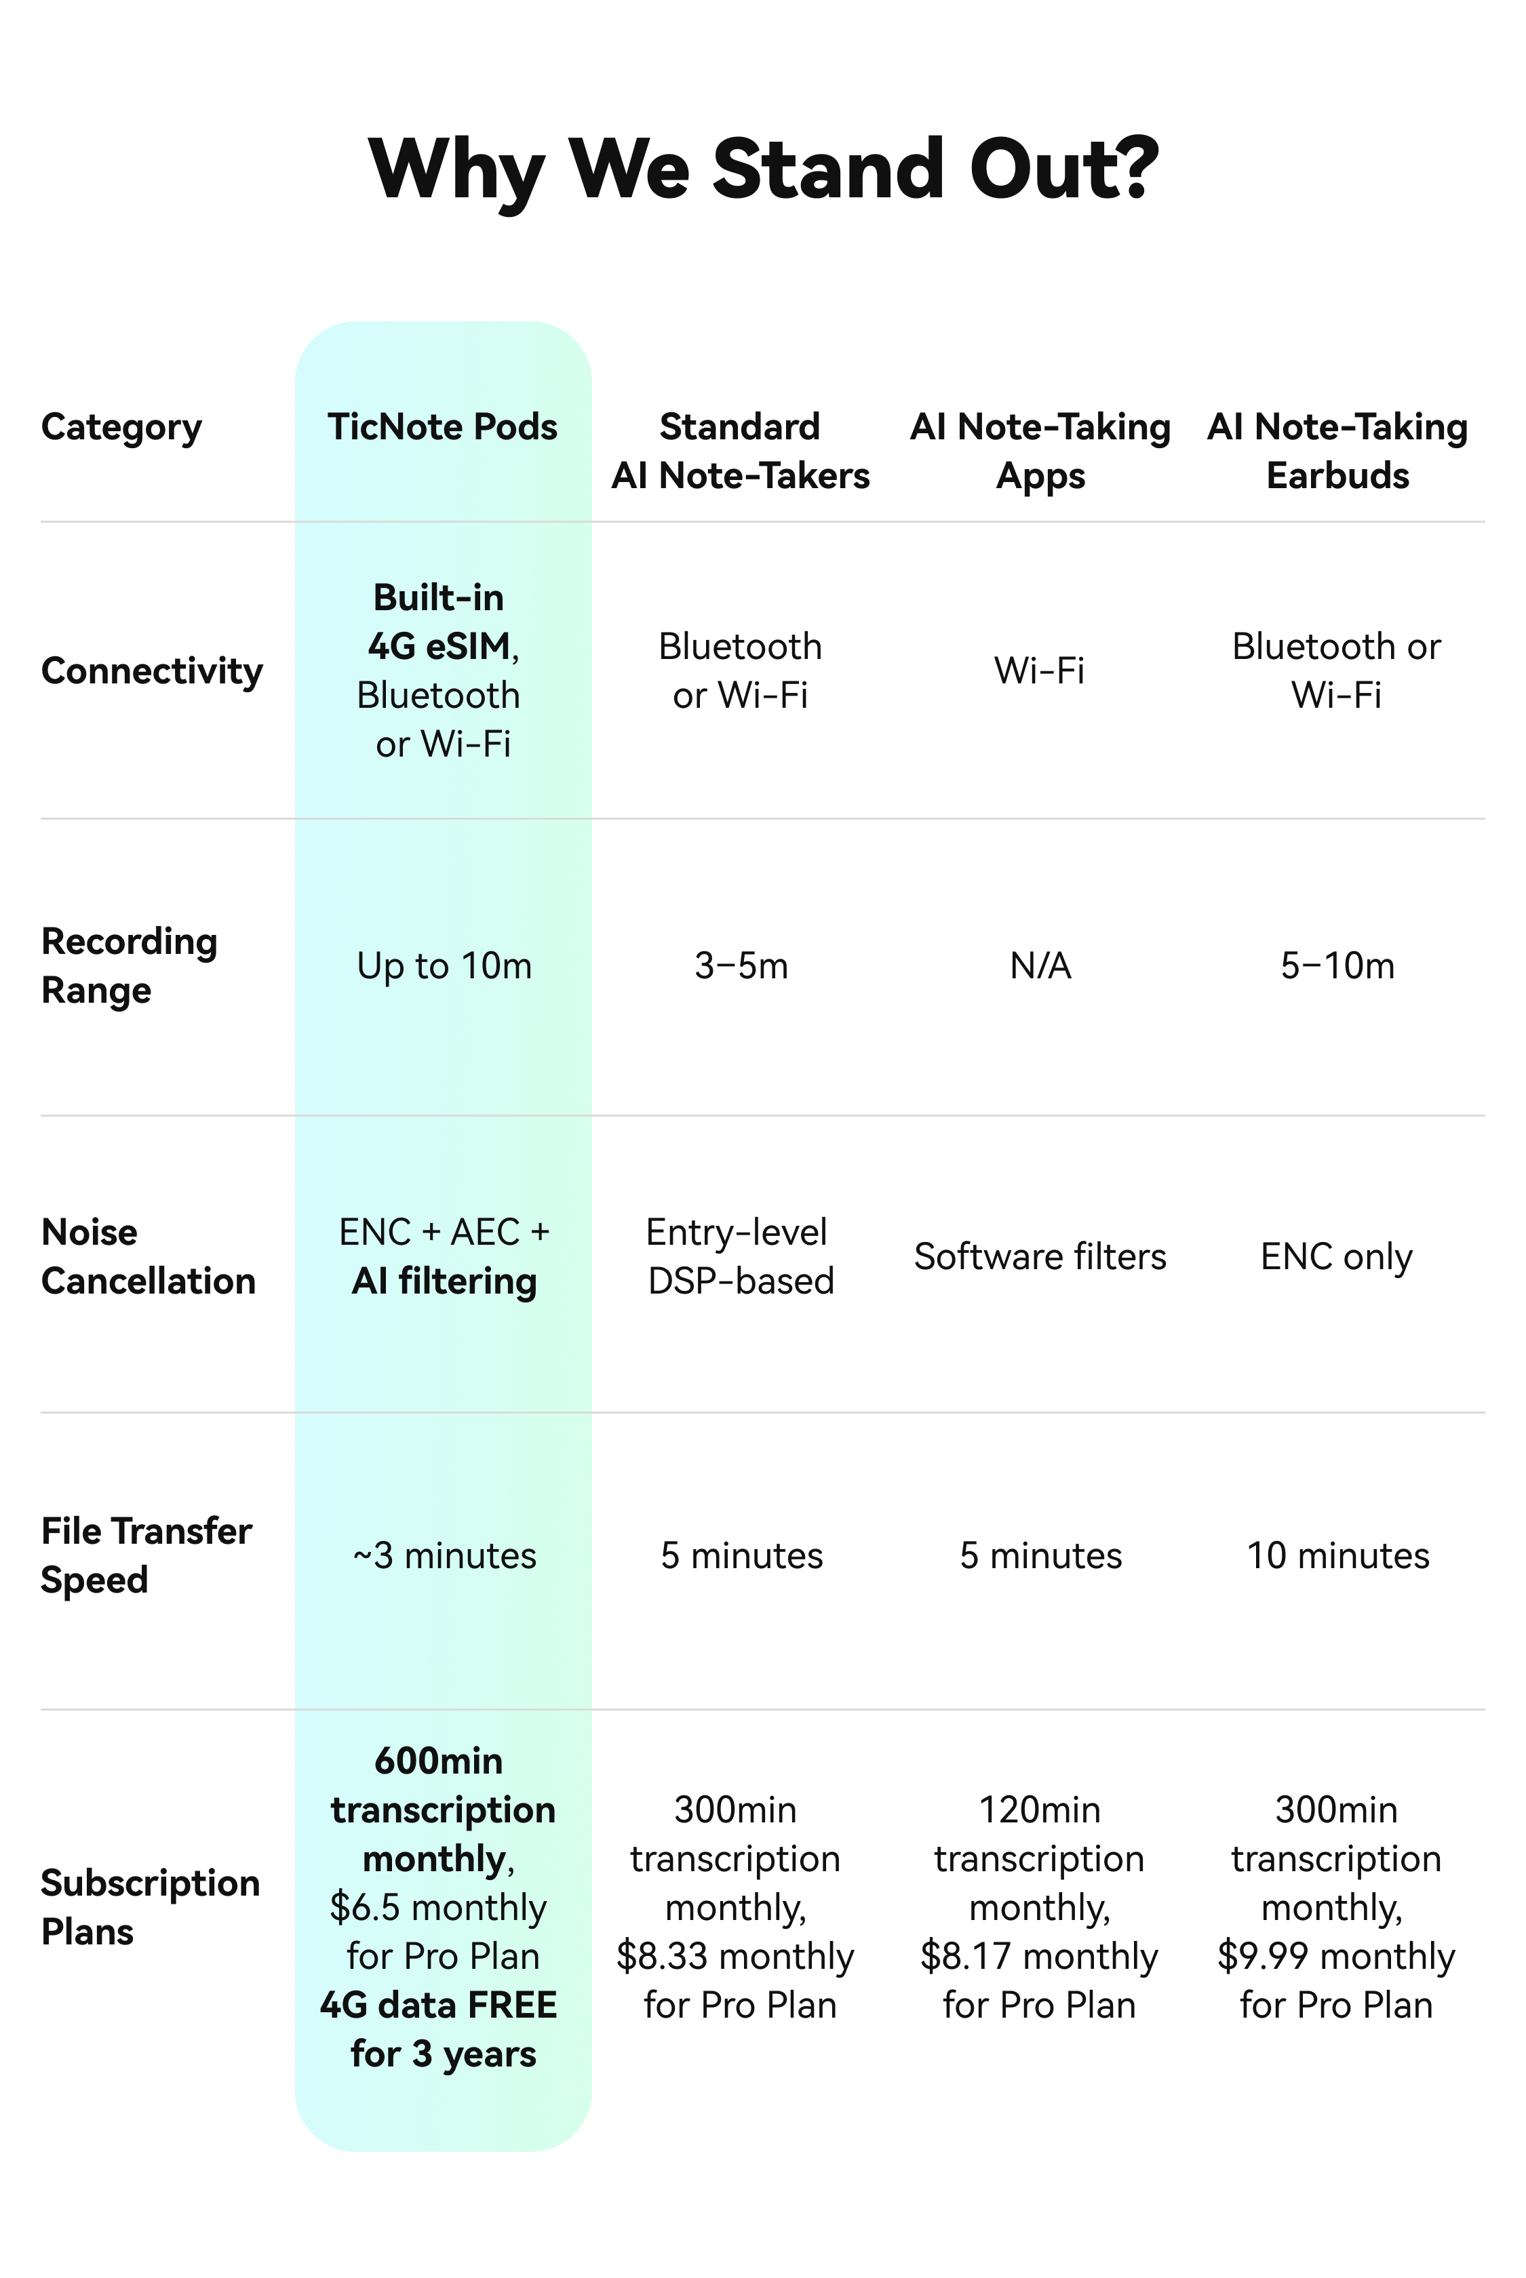Click the 'Why We Stand Out?' heading
This screenshot has width=1526, height=2278.
point(763,169)
